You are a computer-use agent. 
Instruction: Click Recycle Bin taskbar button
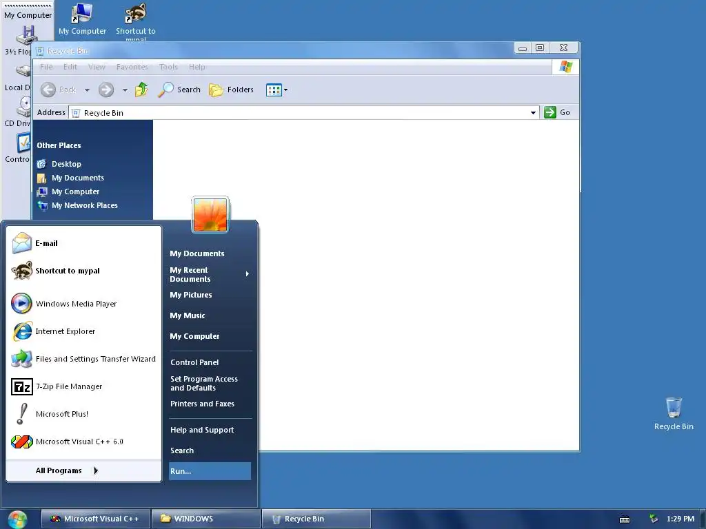tap(316, 519)
